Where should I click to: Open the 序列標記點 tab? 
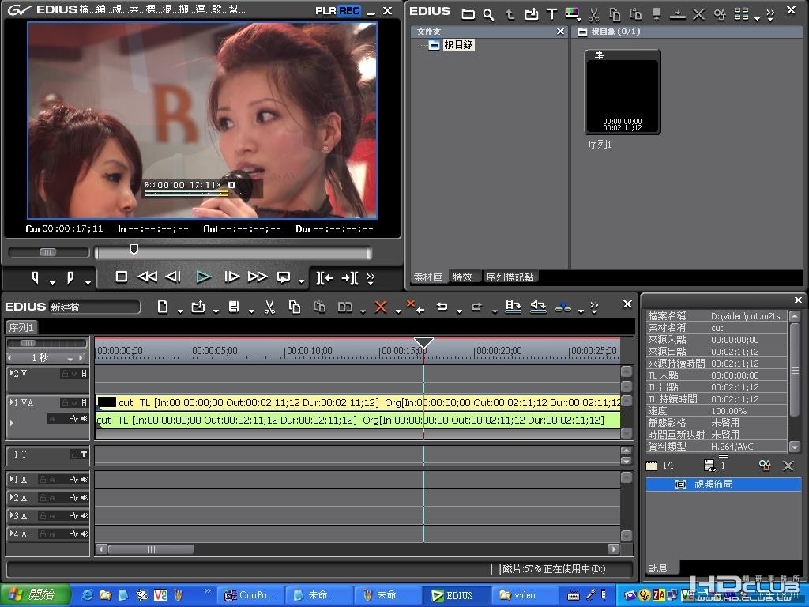click(510, 277)
